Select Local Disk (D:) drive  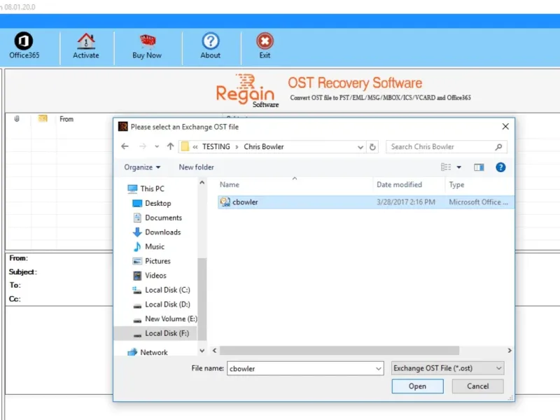point(167,304)
